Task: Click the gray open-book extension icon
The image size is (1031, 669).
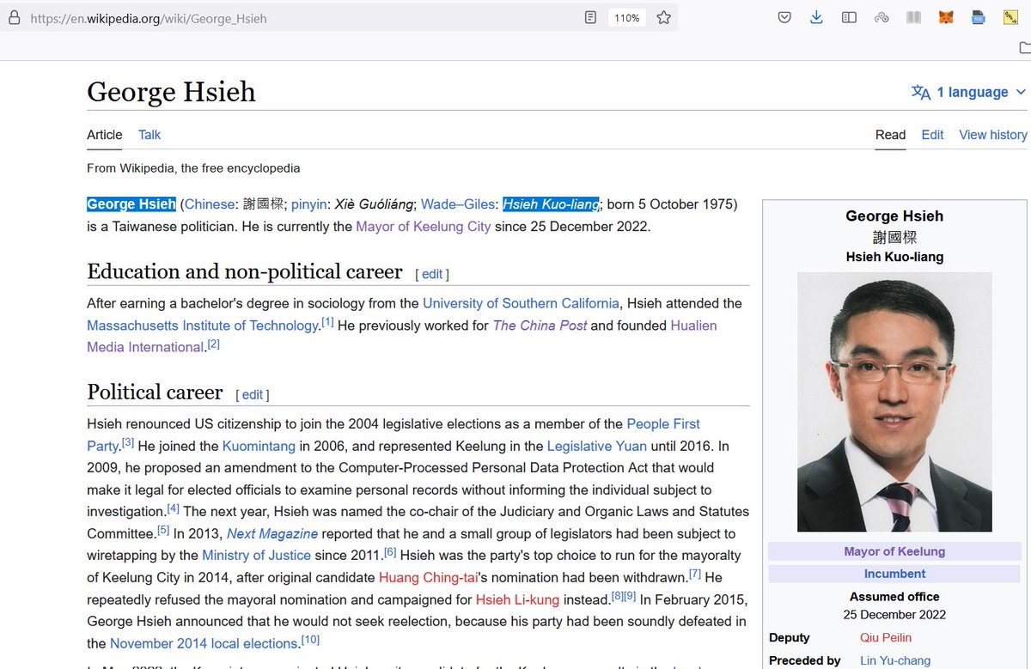Action: pyautogui.click(x=913, y=17)
